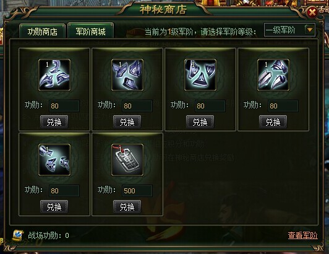Click 兑换 under the fifth gauntlet item

54,207
